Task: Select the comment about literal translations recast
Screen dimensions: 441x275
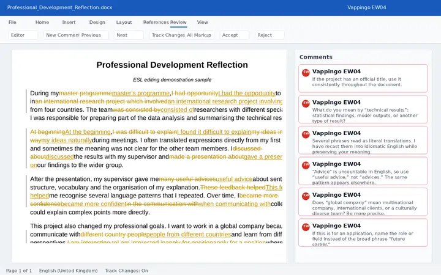Action: (x=363, y=140)
